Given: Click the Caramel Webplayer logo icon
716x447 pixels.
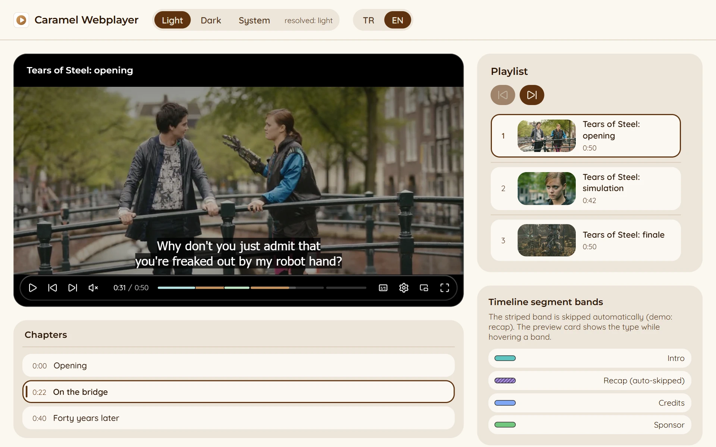Looking at the screenshot, I should coord(21,20).
